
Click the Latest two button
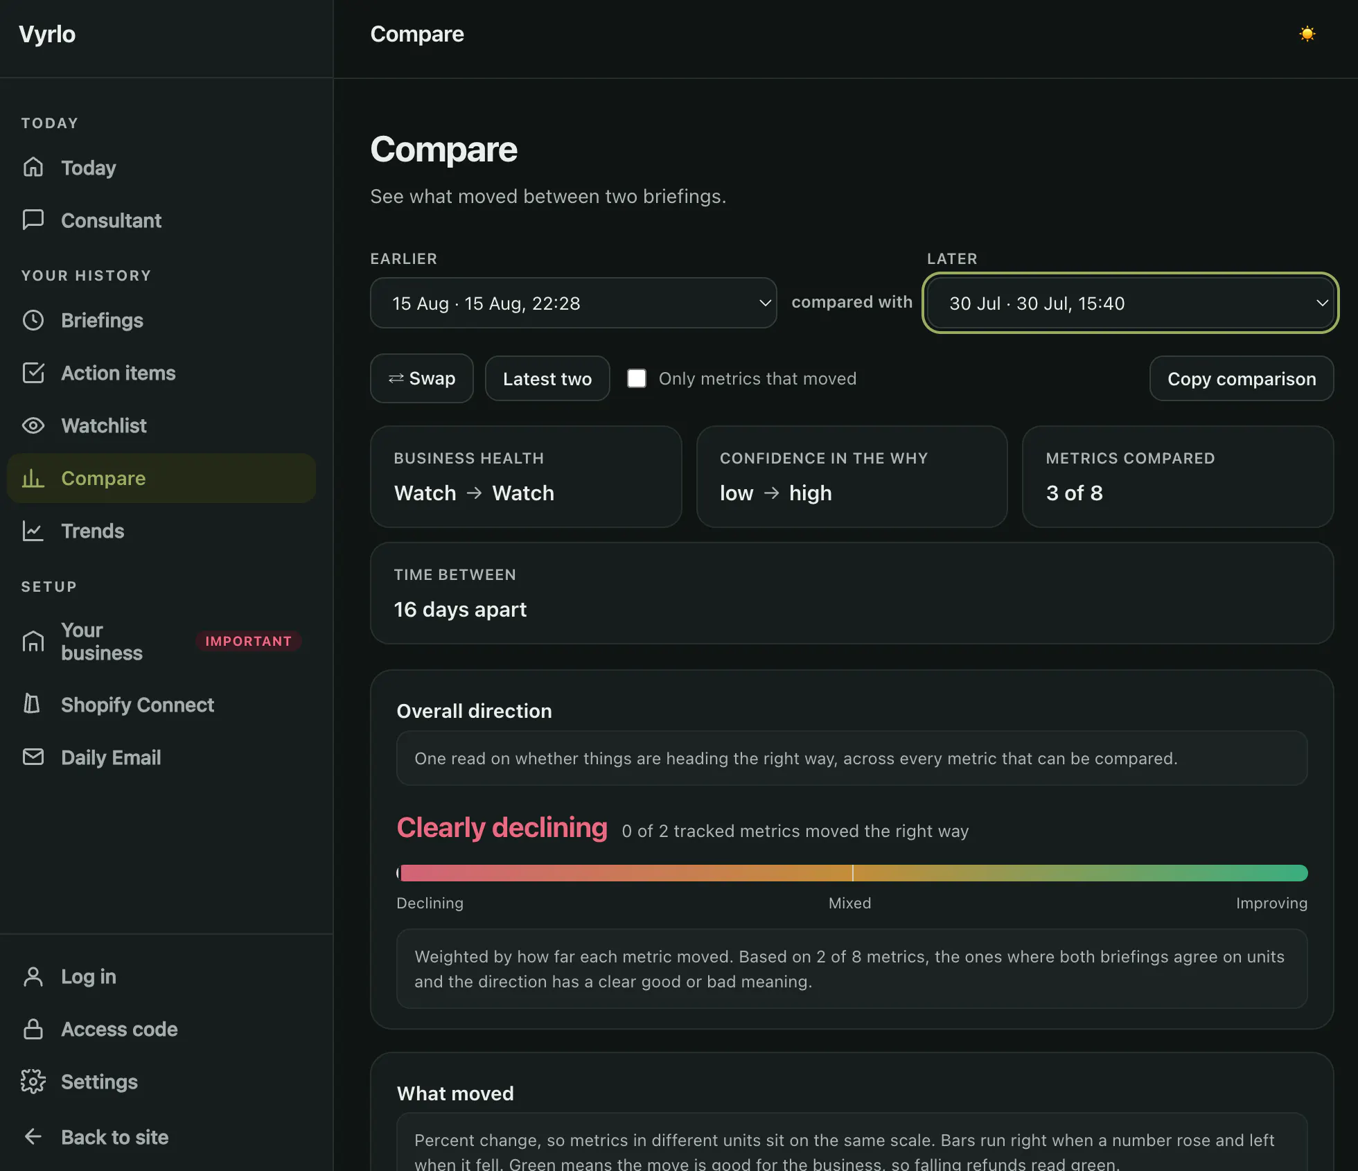point(547,378)
